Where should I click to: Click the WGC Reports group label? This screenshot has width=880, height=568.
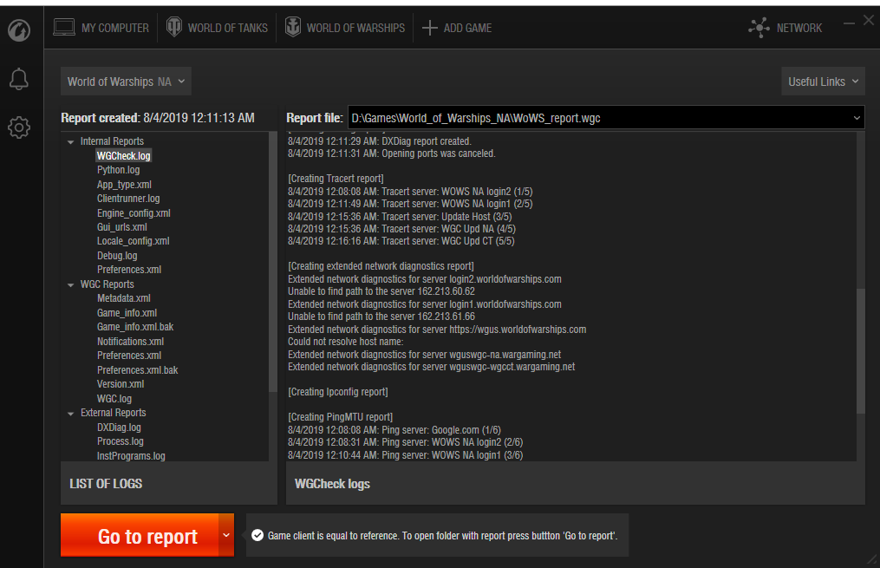point(108,284)
